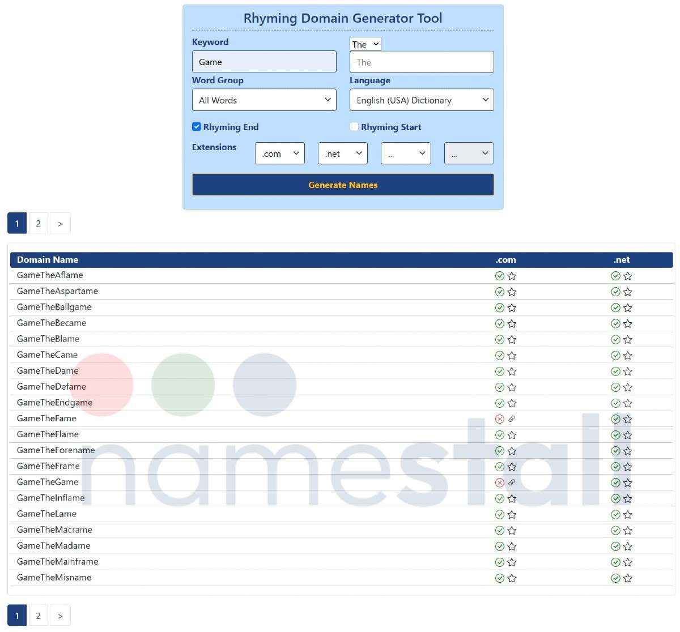Sort by the Domain Name column header
680x632 pixels.
(48, 259)
